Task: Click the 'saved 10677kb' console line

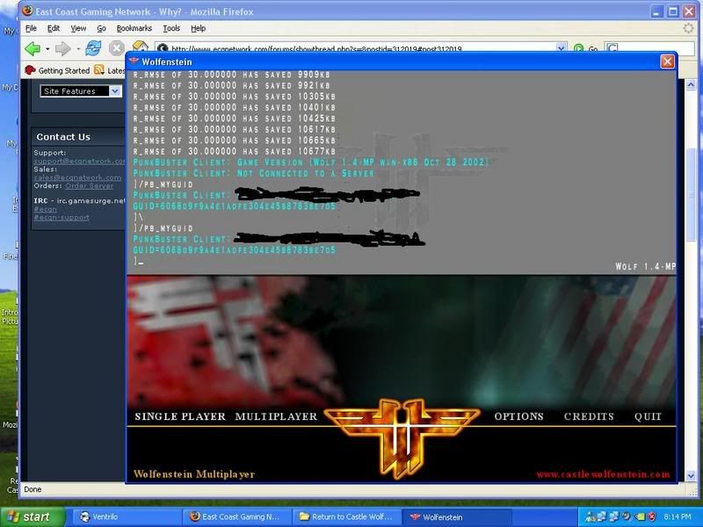Action: point(234,151)
